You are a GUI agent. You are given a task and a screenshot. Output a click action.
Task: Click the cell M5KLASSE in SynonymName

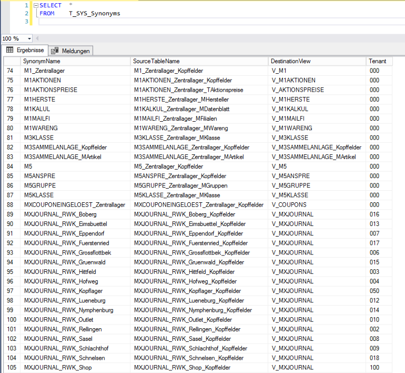tap(75, 195)
